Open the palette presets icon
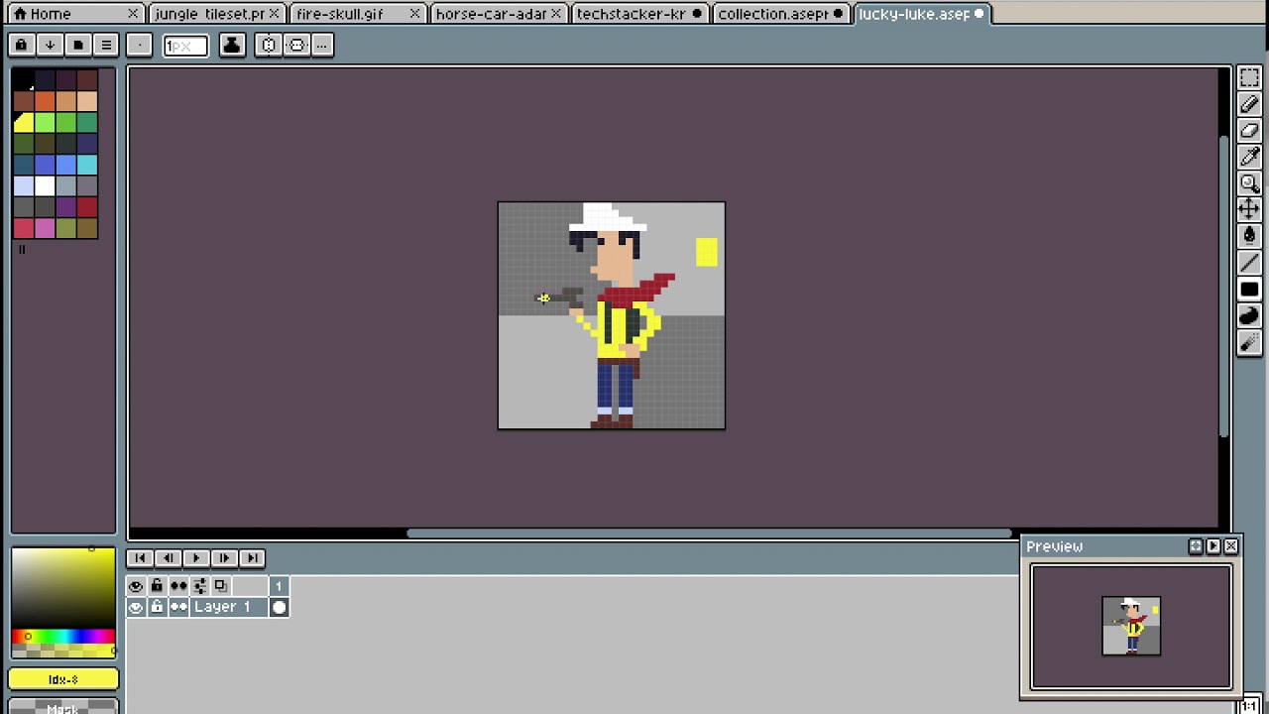The image size is (1269, 714). 78,45
